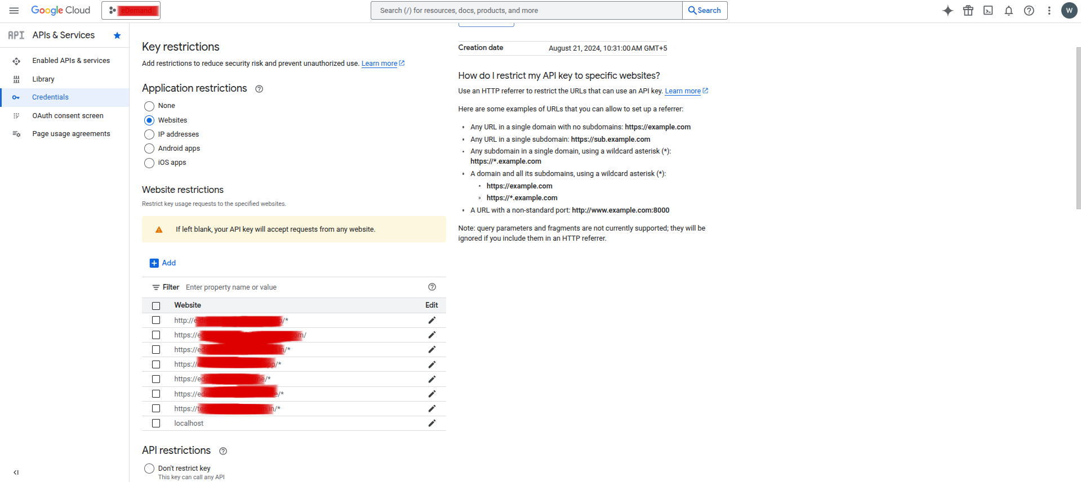Toggle the select-all Website header checkbox
Viewport: 1081px width, 482px height.
pos(156,306)
